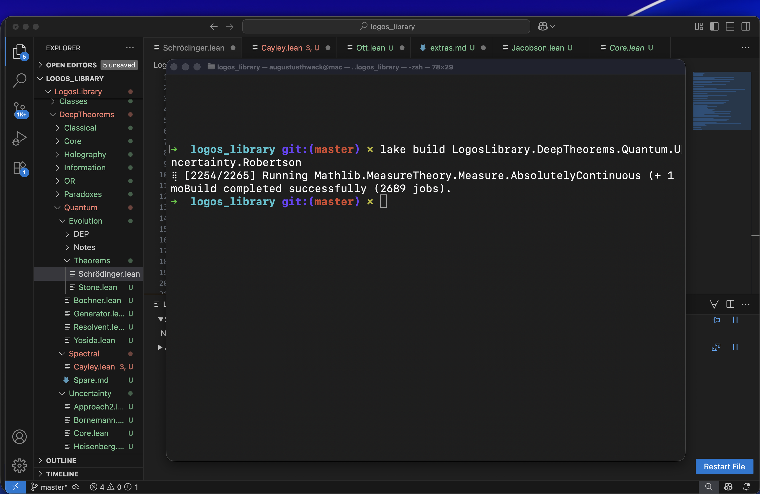Expand the Holography folder
The image size is (760, 494).
click(x=85, y=154)
